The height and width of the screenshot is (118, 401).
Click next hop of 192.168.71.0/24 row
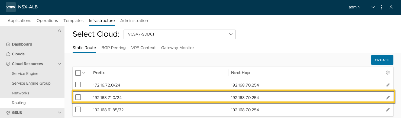point(245,98)
